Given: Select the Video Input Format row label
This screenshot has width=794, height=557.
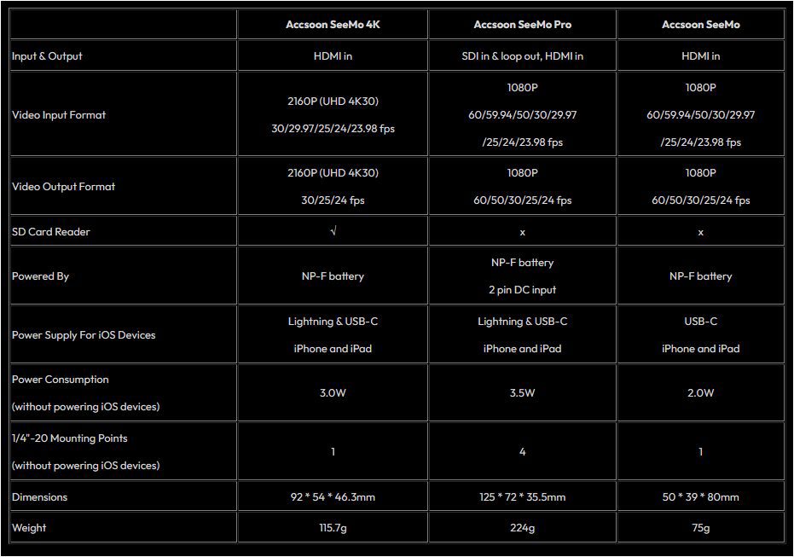Looking at the screenshot, I should (x=59, y=115).
